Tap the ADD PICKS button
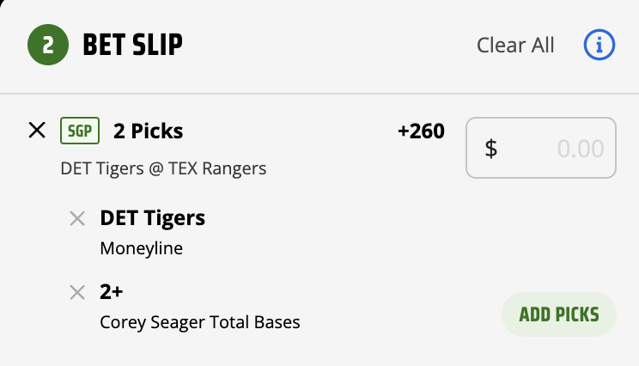 [x=559, y=314]
